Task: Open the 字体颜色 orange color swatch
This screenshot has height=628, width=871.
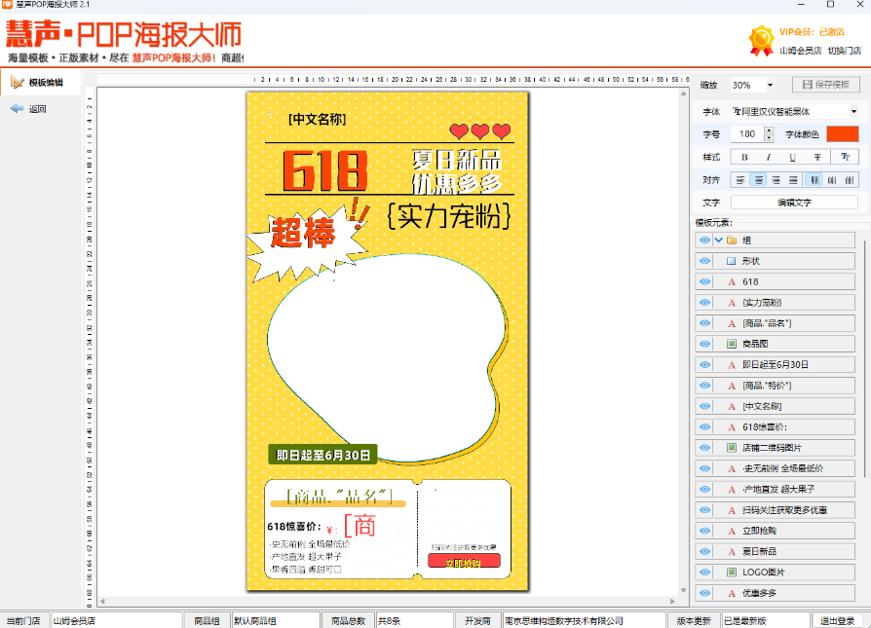Action: click(842, 134)
